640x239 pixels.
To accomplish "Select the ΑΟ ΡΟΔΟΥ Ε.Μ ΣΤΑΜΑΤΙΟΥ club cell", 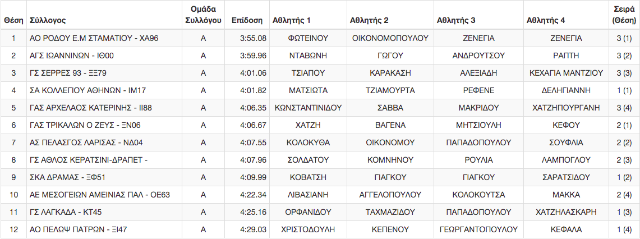I will click(x=104, y=38).
